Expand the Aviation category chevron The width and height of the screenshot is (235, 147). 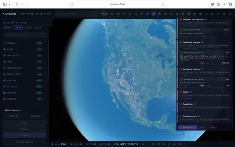(x=45, y=80)
